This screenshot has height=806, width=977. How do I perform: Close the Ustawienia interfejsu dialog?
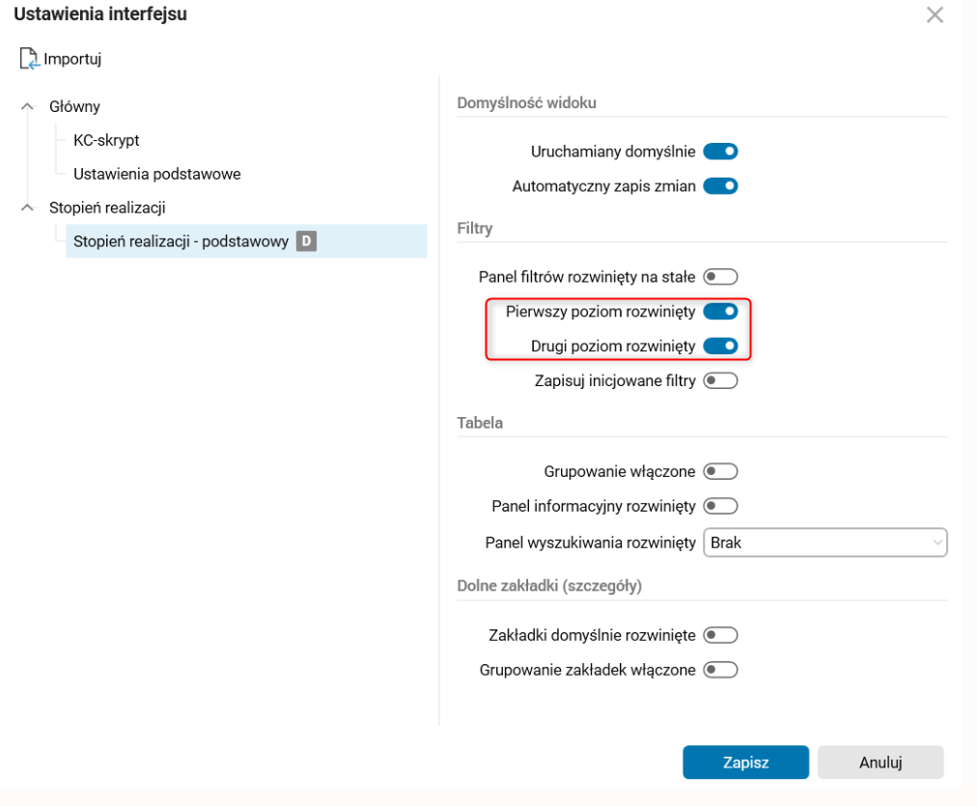[935, 14]
